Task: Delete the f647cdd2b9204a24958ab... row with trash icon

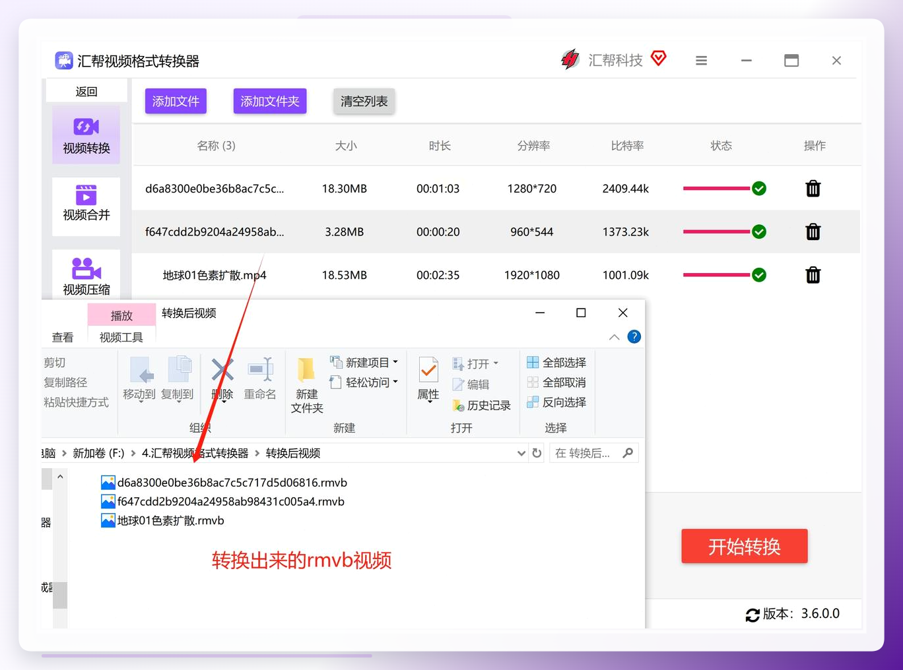Action: click(813, 231)
